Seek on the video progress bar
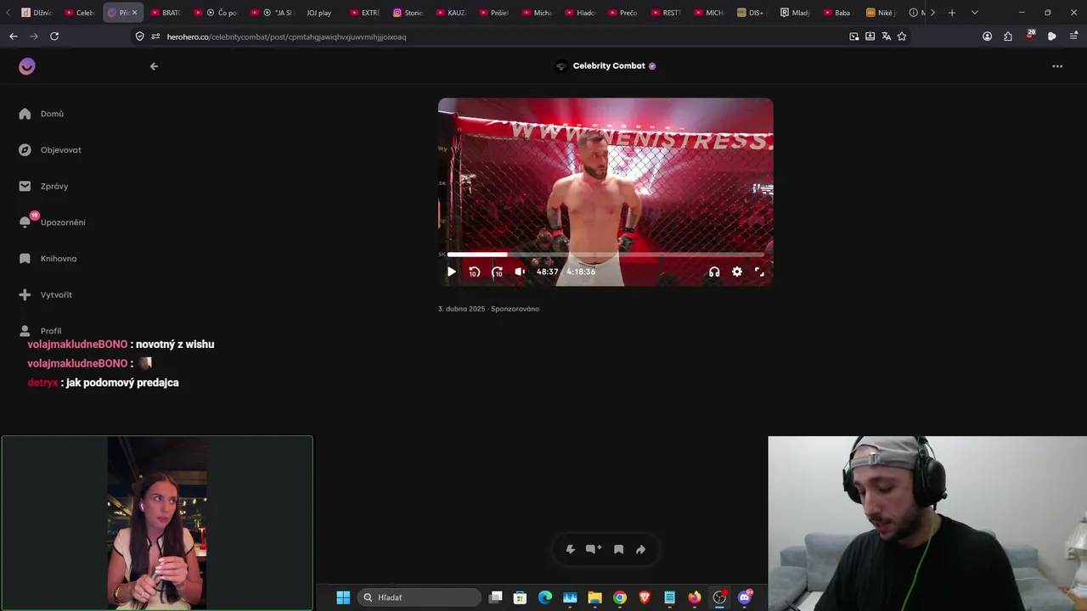1087x611 pixels. coord(605,254)
